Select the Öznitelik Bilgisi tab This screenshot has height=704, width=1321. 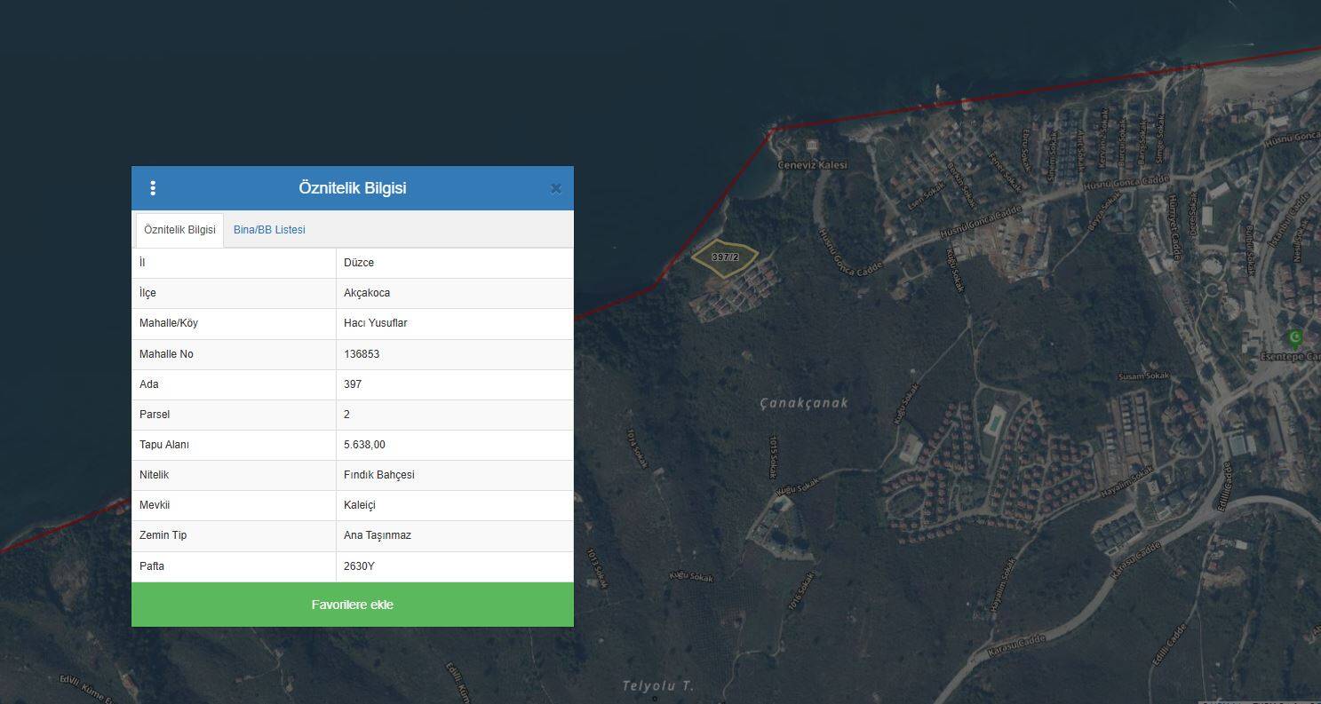coord(179,230)
